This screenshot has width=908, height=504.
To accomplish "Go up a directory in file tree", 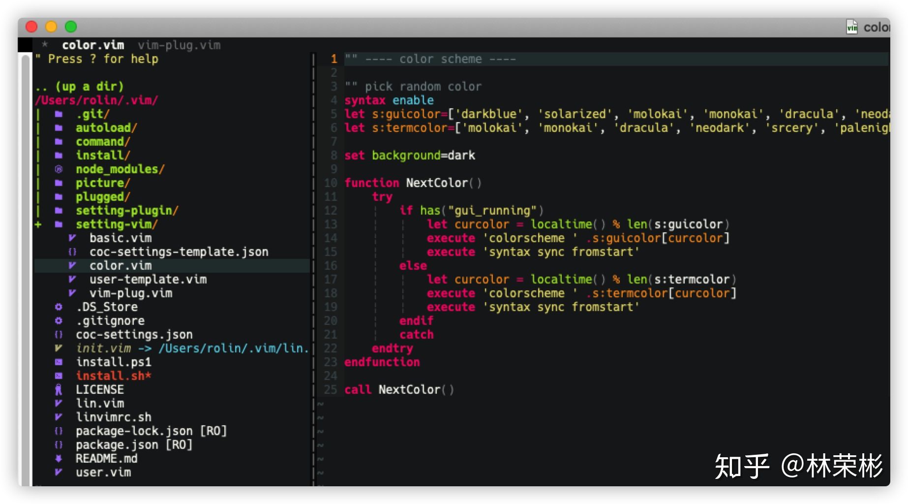I will (x=79, y=87).
